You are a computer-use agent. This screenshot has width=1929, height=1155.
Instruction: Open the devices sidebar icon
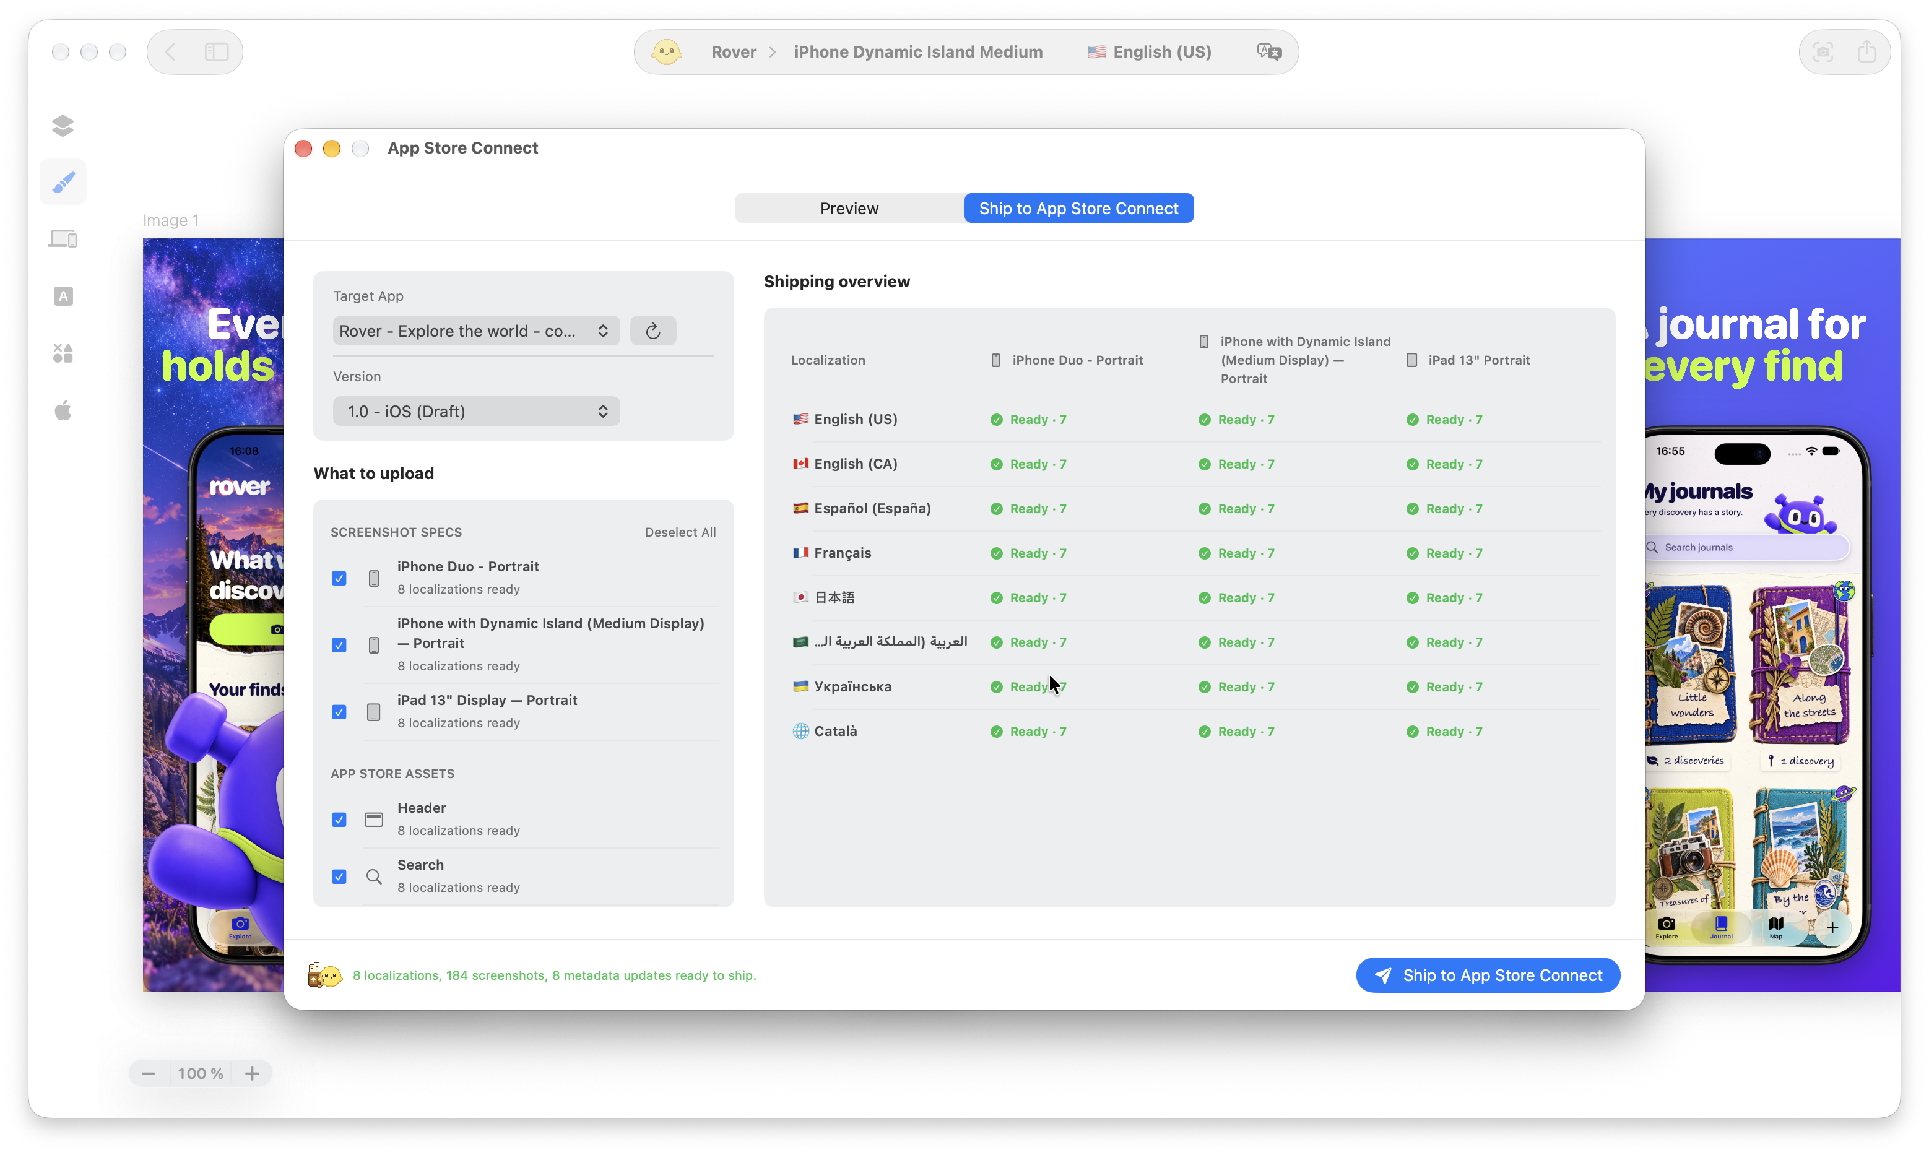click(x=63, y=239)
